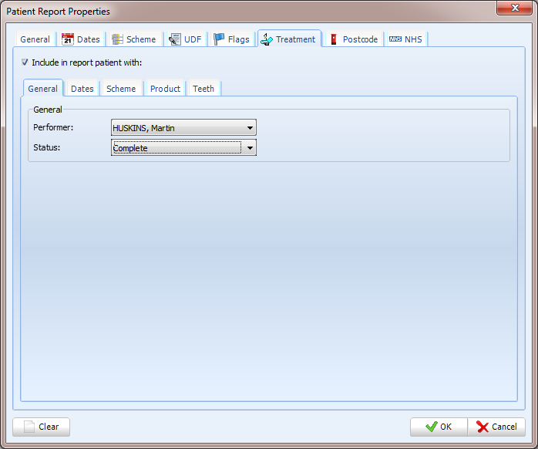Click the 'Patient Report Properties' title bar
Viewport: 538px width, 449px height.
pos(58,12)
